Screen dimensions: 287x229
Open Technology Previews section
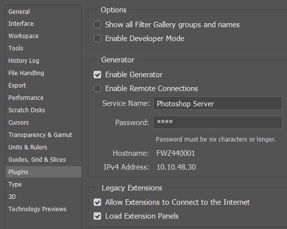point(37,209)
